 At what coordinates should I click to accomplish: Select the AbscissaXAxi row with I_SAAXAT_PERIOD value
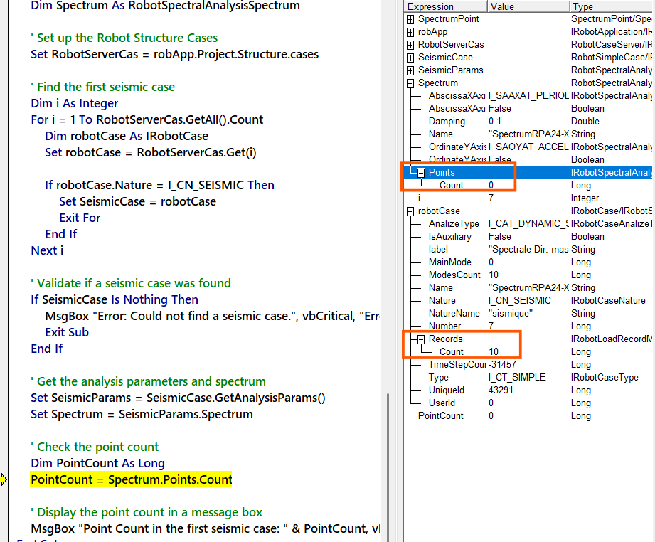pyautogui.click(x=528, y=96)
